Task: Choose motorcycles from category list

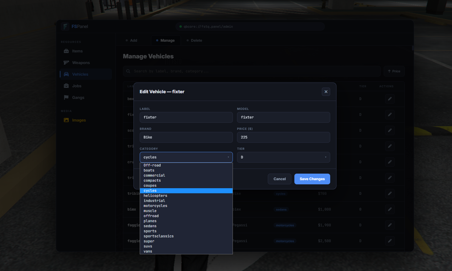Action: pos(186,206)
